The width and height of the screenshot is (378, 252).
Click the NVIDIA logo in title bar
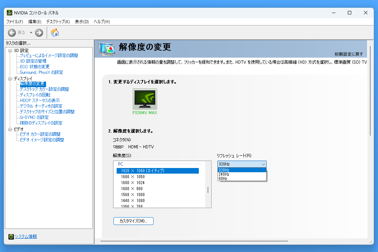click(x=9, y=13)
